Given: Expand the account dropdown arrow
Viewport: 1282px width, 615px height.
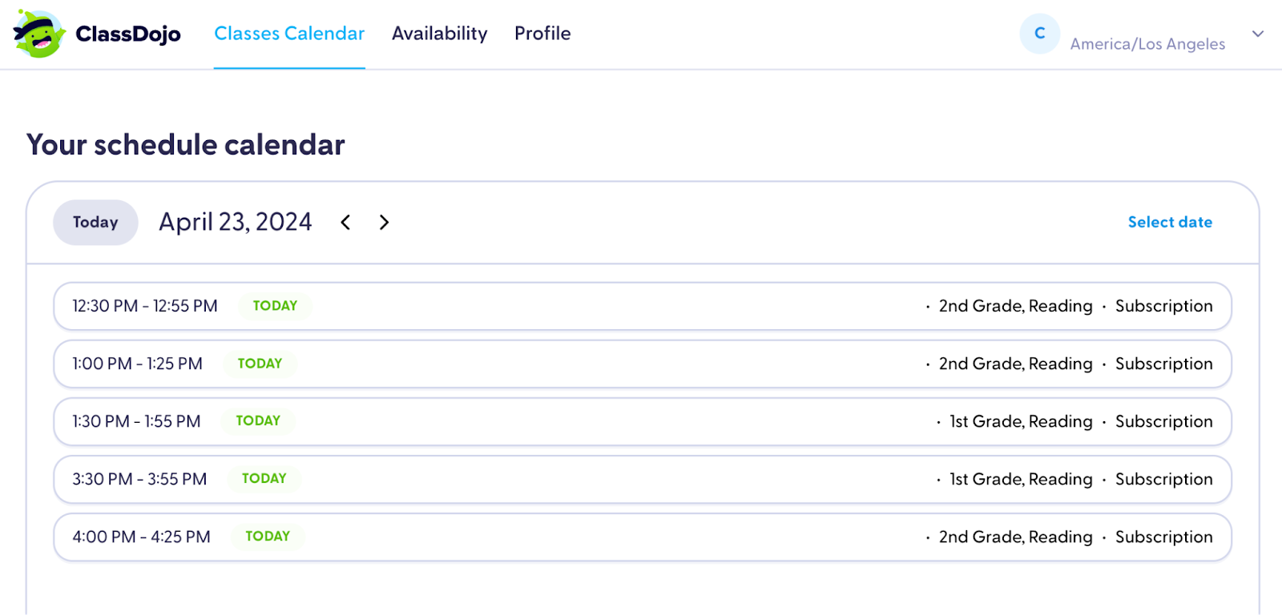Looking at the screenshot, I should pos(1257,34).
